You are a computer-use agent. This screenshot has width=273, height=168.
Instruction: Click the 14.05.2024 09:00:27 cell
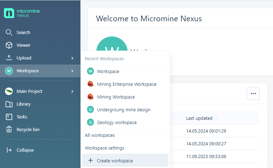pos(206,144)
